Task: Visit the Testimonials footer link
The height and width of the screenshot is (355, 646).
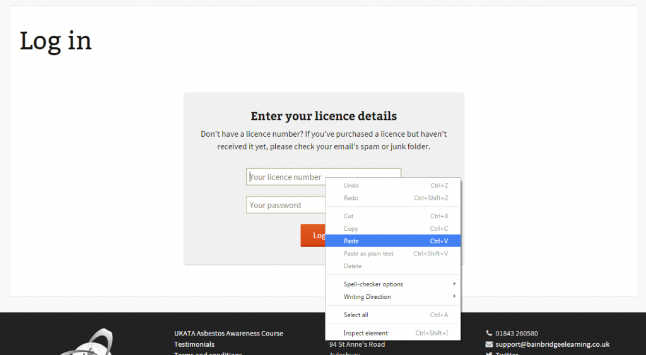Action: pos(194,344)
